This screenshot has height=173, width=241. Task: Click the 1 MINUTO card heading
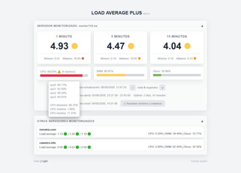point(64,37)
